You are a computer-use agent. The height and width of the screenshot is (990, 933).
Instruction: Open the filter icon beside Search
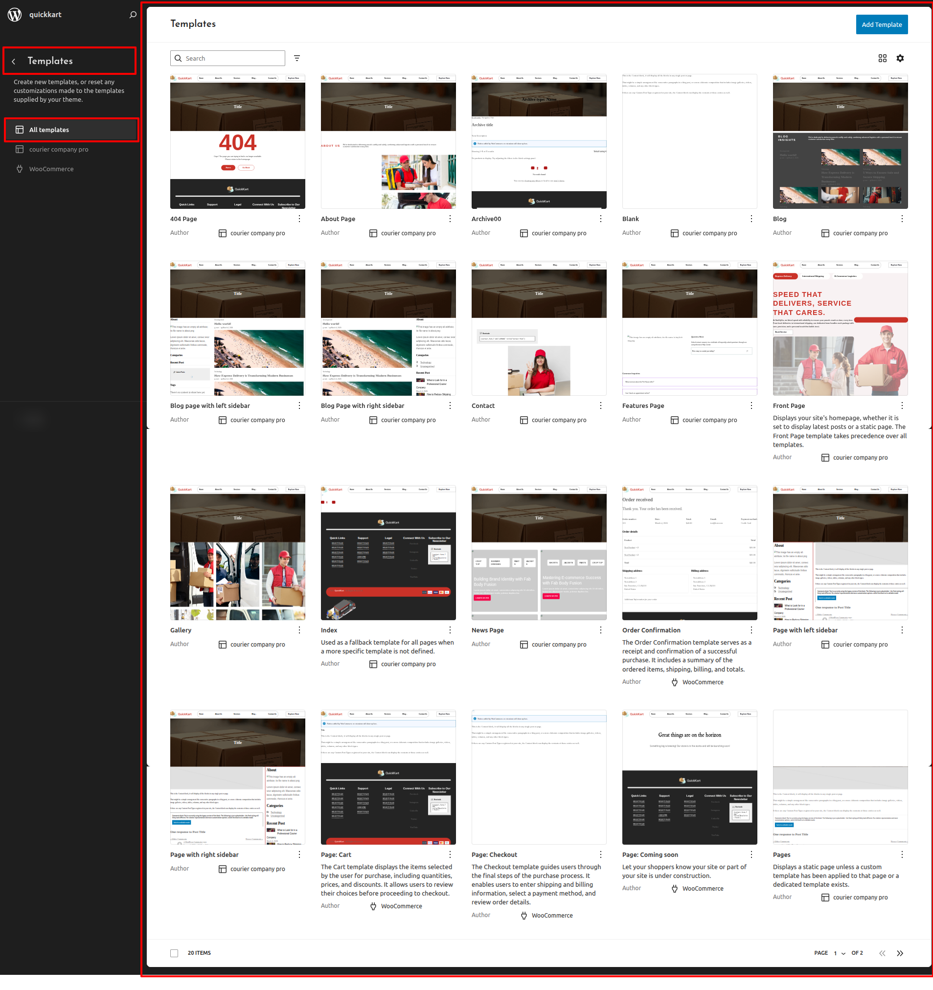(297, 58)
